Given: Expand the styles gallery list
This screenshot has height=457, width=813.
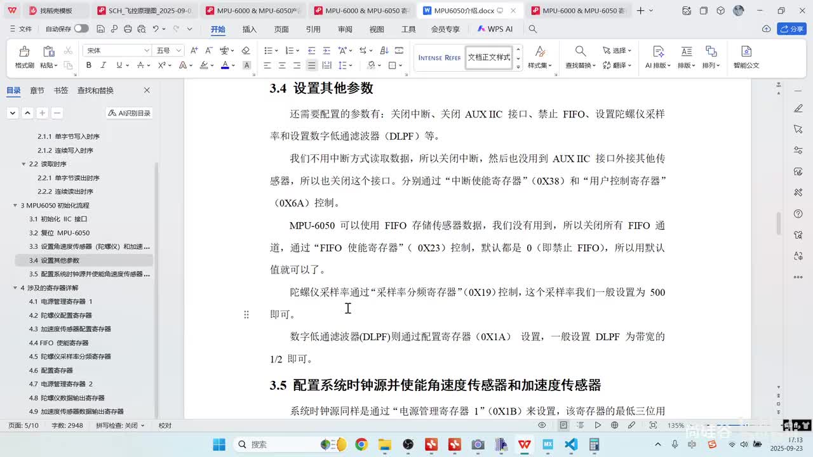Looking at the screenshot, I should coord(518,67).
